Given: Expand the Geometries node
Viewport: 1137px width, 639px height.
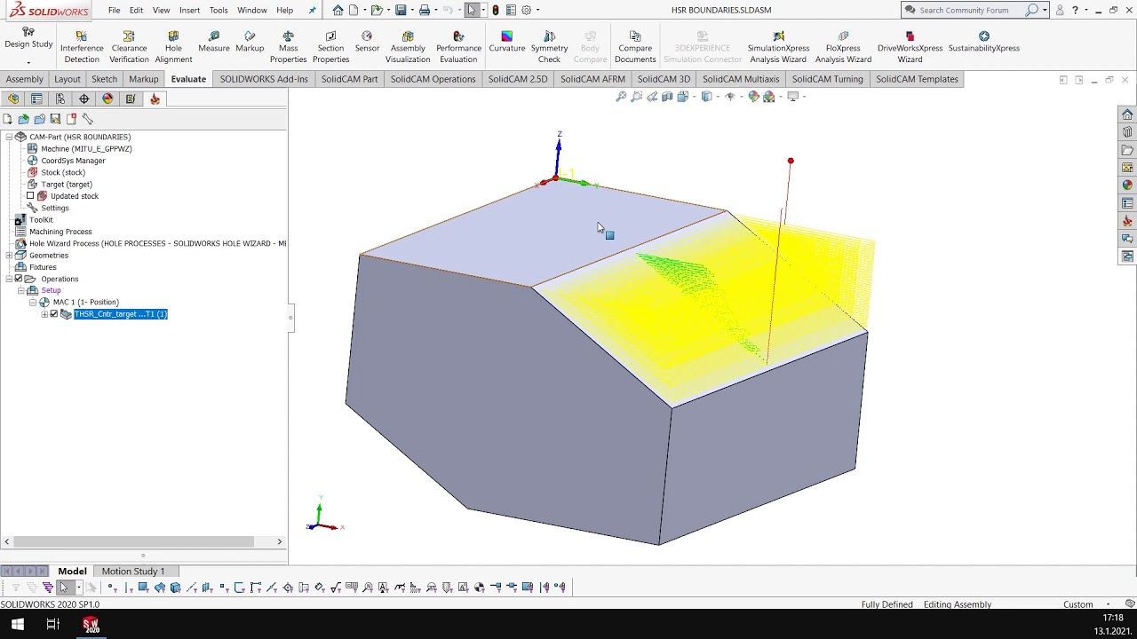Looking at the screenshot, I should coord(9,256).
